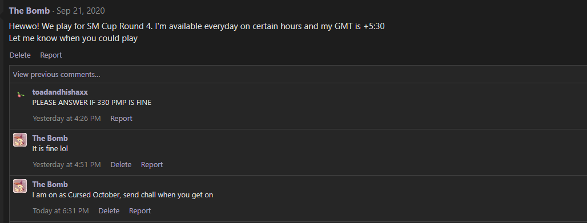This screenshot has width=587, height=223.
Task: Report the "It is fine lol" comment
Action: pyautogui.click(x=152, y=165)
